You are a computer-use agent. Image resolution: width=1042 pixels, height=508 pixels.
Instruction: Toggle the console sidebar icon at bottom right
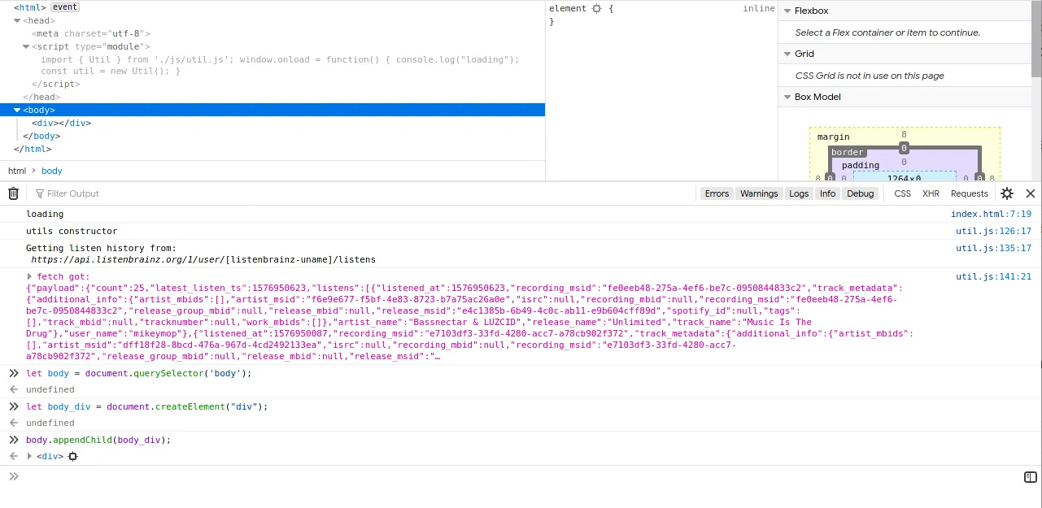tap(1030, 477)
